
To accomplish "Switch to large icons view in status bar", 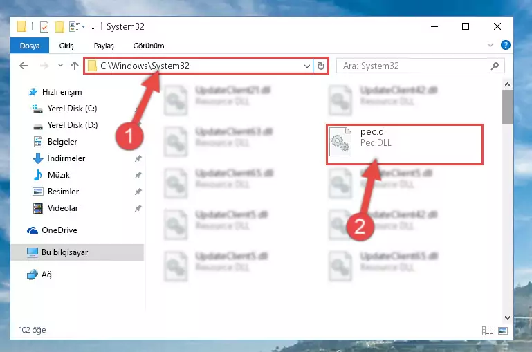I will point(503,331).
